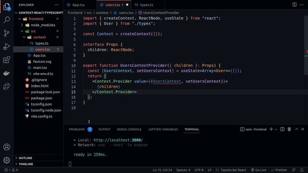This screenshot has width=308, height=173.
Task: Expand the Outline section
Action: pyautogui.click(x=38, y=158)
